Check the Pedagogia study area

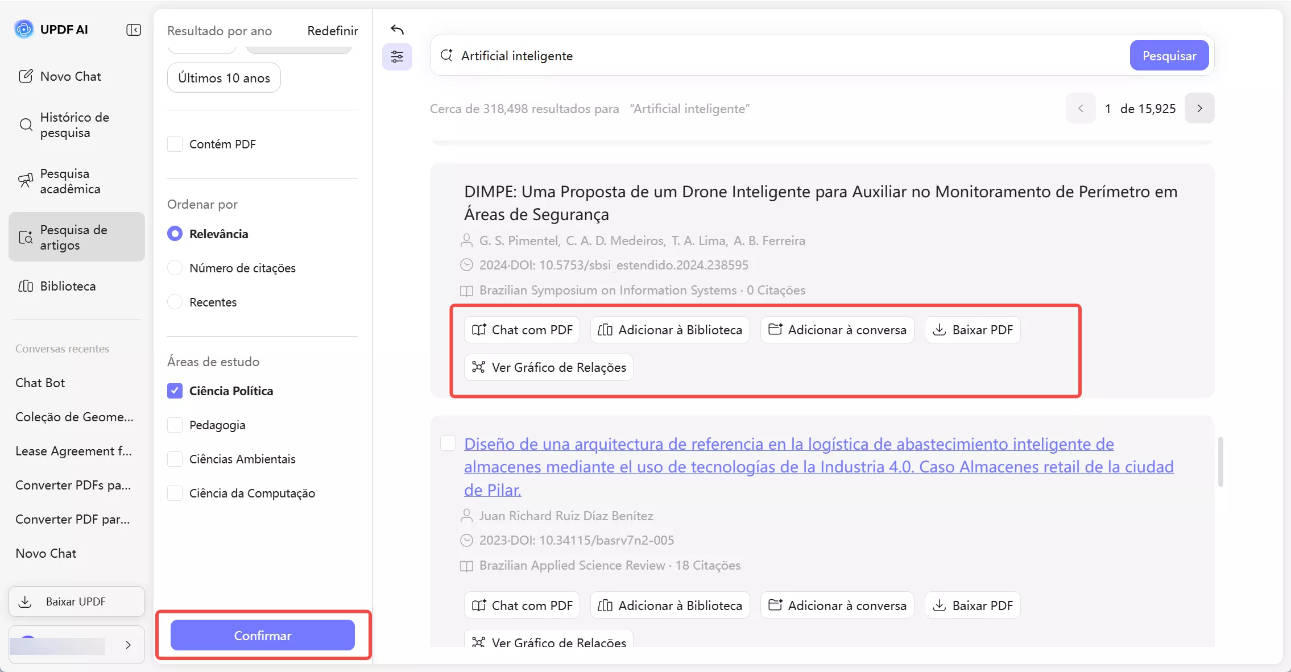click(175, 425)
